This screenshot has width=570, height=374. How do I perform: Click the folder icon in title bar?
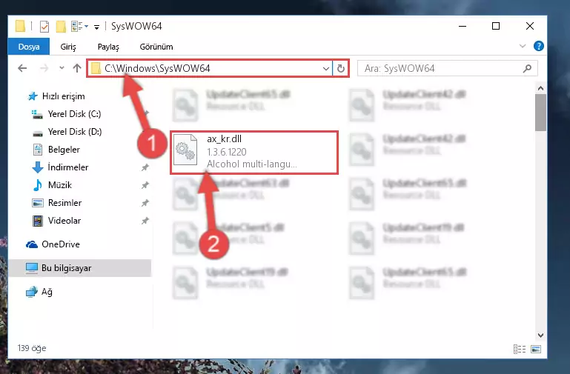point(20,26)
